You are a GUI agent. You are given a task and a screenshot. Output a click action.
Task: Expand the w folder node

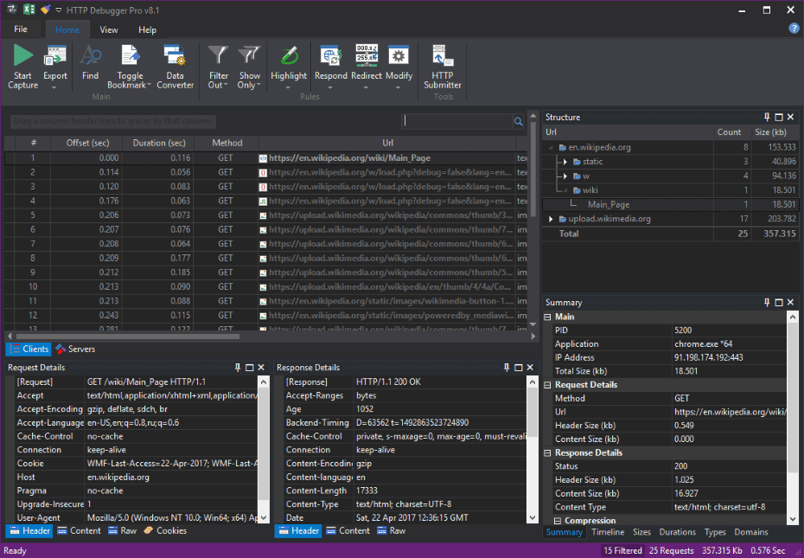tap(565, 176)
